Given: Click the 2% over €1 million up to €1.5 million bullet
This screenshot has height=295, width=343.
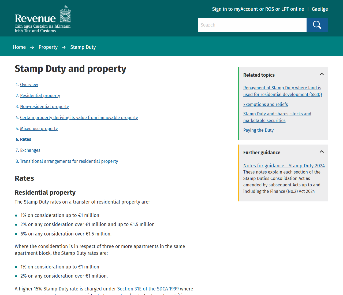Looking at the screenshot, I should point(87,224).
